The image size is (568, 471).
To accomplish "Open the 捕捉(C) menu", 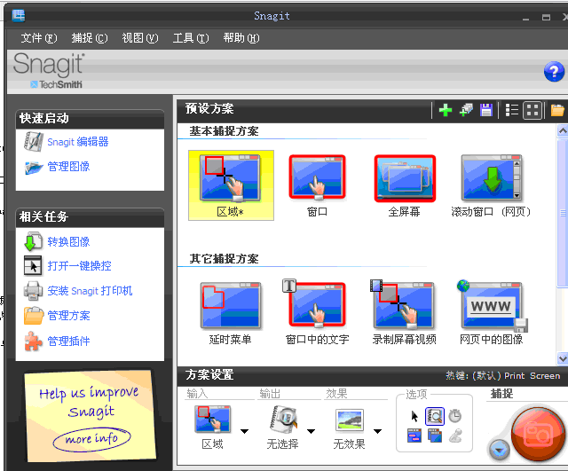I will pyautogui.click(x=90, y=37).
